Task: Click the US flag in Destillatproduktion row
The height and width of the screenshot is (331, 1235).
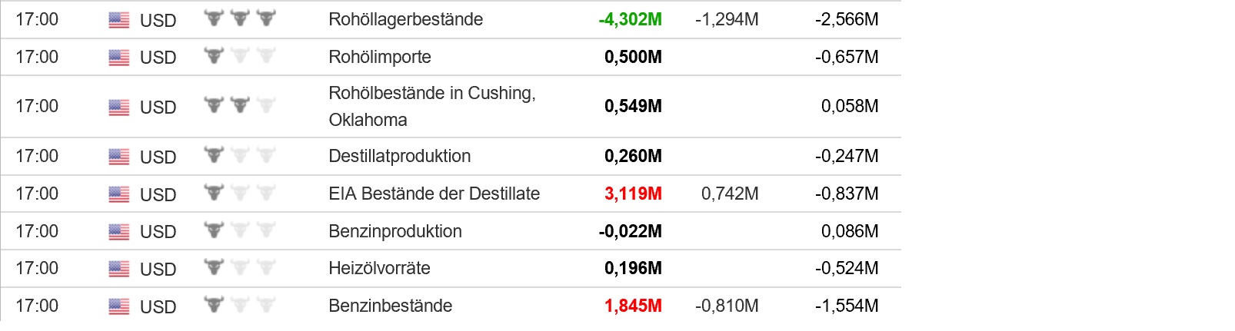Action: pos(119,157)
